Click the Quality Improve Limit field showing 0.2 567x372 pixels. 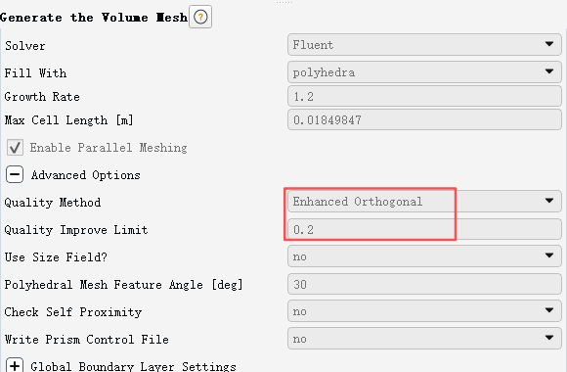(424, 229)
